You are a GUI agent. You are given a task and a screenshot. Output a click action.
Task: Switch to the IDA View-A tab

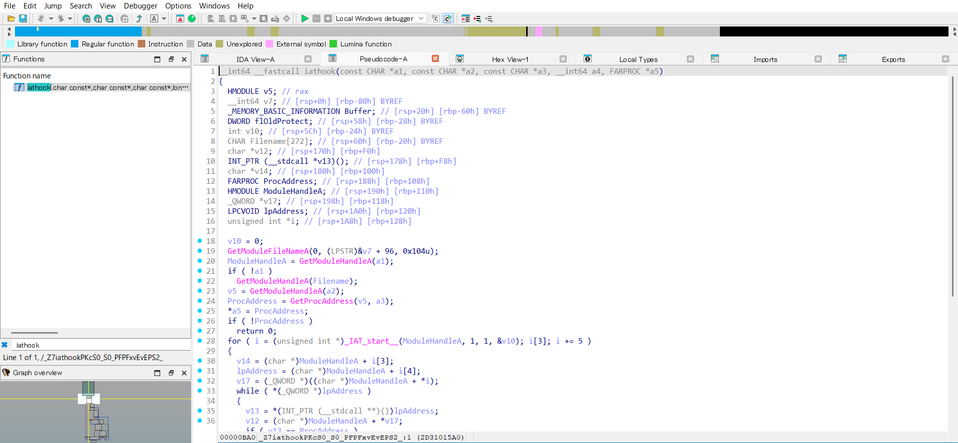tap(255, 59)
